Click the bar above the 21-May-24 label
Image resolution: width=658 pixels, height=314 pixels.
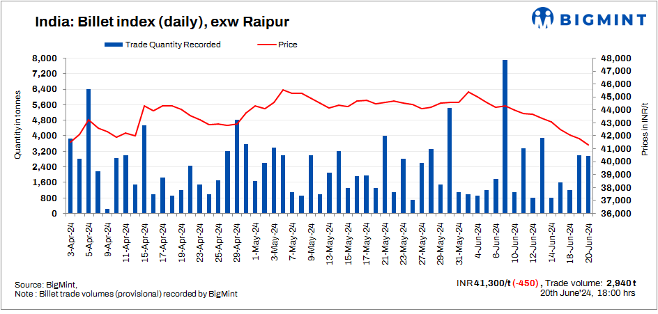[x=385, y=175]
